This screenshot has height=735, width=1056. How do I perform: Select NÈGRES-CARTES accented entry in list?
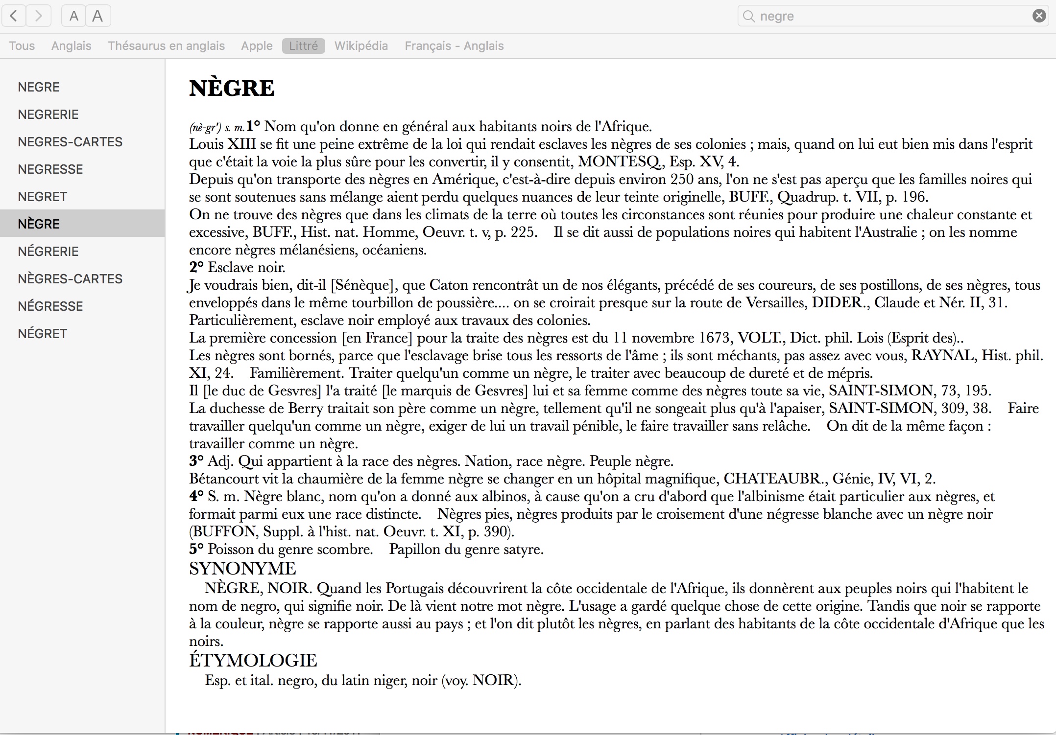(70, 279)
